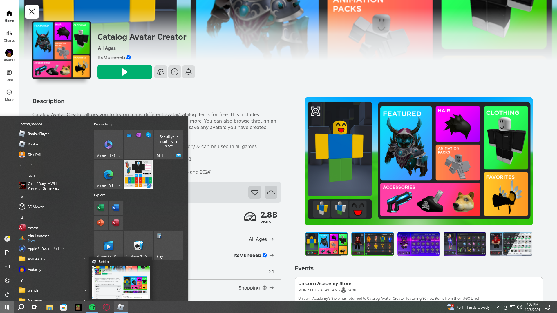Open the More menu in sidebar
Viewport: 557px width, 313px height.
[9, 95]
